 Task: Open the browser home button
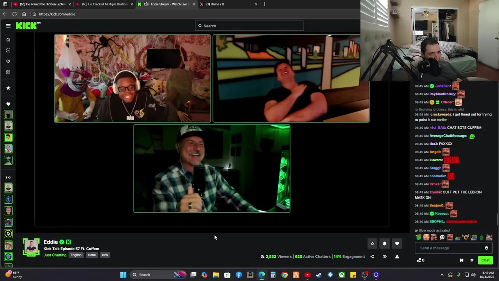coord(24,14)
